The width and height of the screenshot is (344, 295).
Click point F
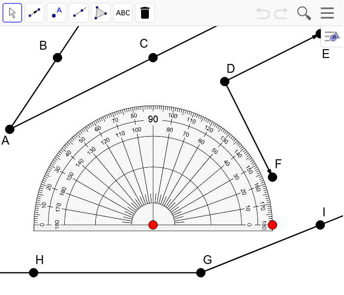tap(272, 177)
